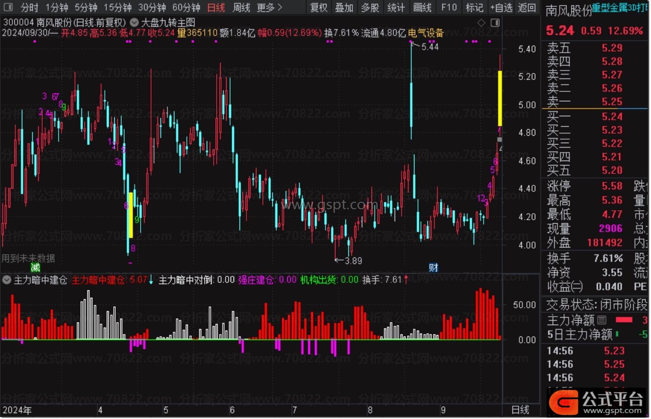651x419 pixels.
Task: Click the 2024年 label on the time axis
Action: pyautogui.click(x=16, y=410)
